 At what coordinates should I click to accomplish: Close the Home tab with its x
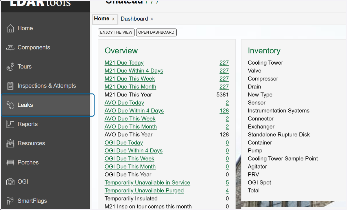tap(113, 19)
